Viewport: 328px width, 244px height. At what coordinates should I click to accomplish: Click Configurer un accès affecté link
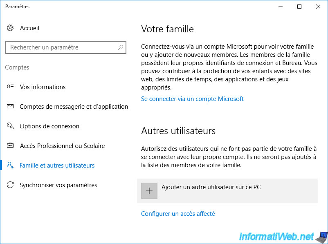178,214
